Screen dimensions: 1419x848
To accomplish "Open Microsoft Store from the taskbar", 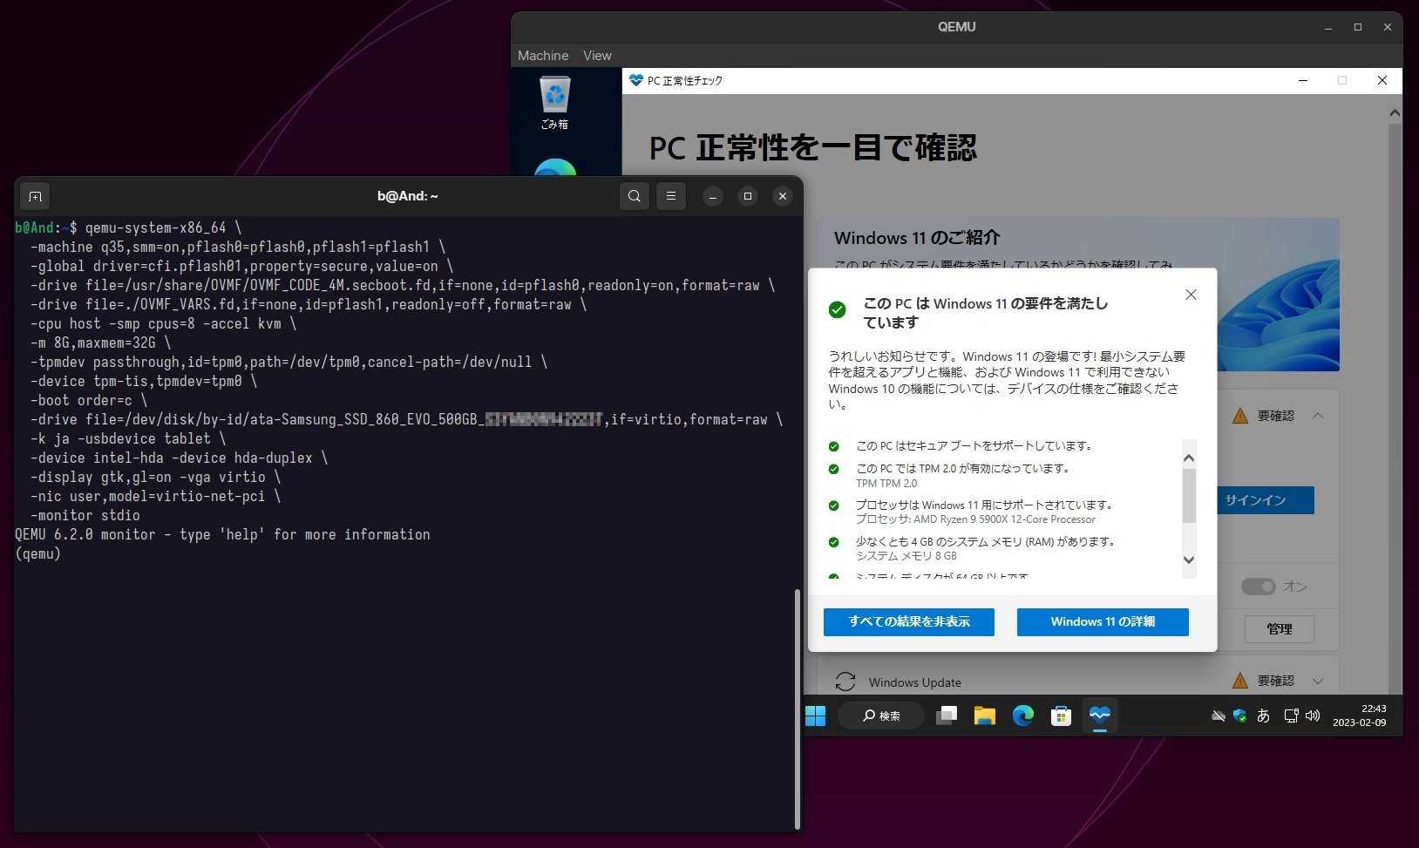I will tap(1061, 716).
